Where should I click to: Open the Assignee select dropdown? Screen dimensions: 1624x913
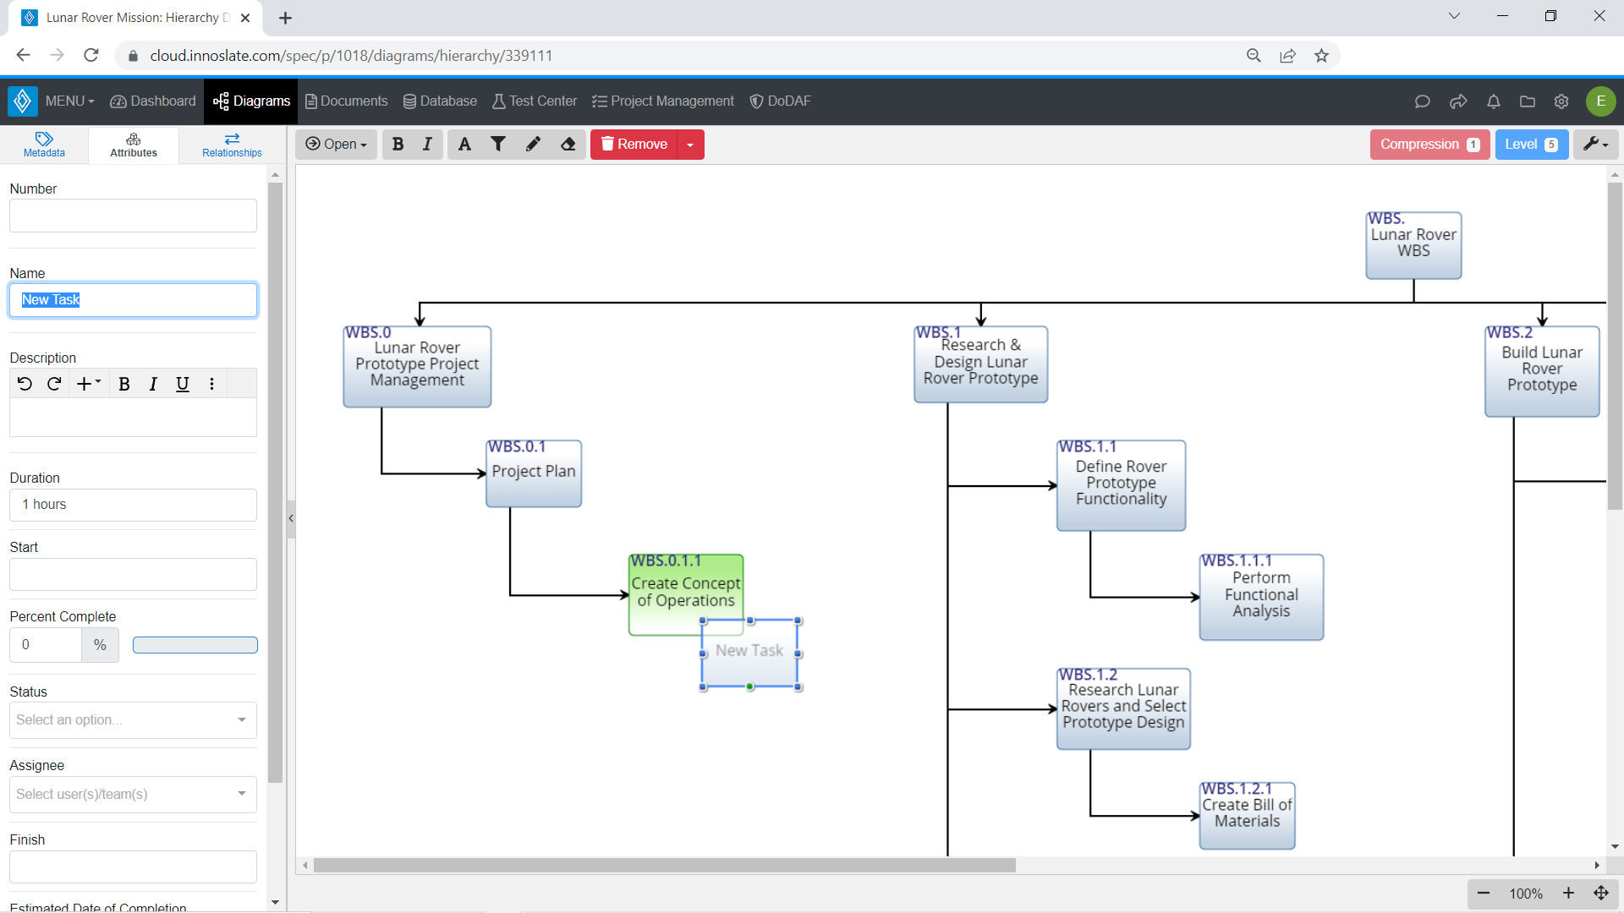[x=133, y=795]
